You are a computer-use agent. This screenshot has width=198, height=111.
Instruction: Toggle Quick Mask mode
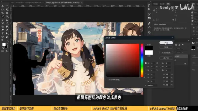(2, 51)
